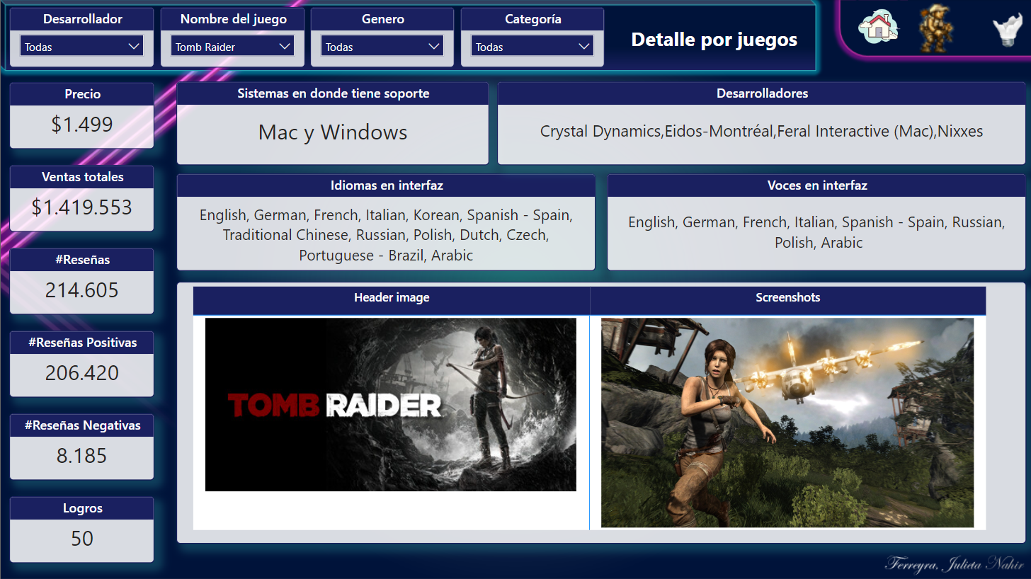Click the Metal Slug soldier icon

pos(936,28)
